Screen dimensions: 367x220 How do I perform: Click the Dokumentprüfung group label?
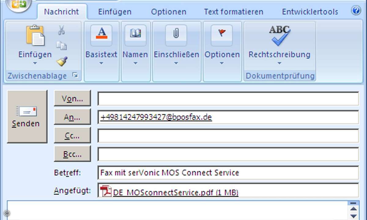pos(280,76)
